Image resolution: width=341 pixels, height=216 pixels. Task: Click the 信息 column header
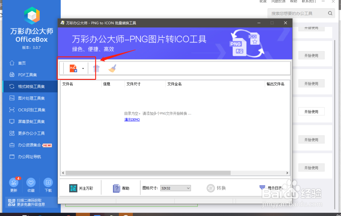(106, 84)
